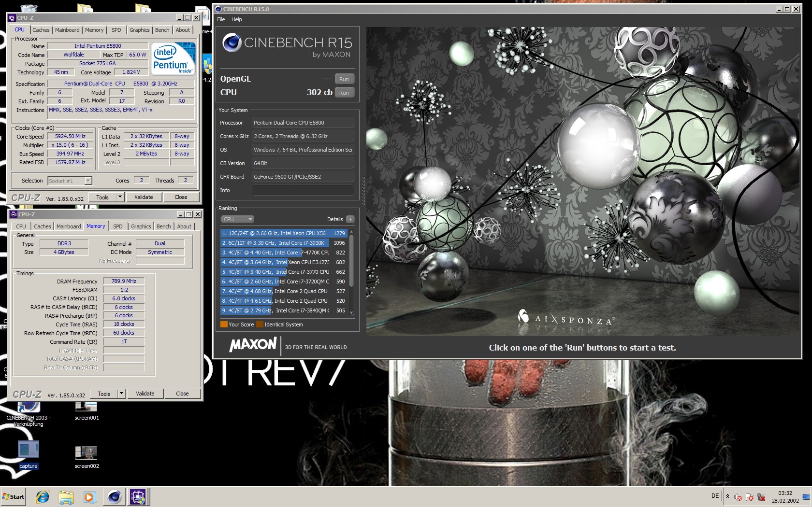
Task: Click Validate in top CPU-Z window
Action: (144, 197)
